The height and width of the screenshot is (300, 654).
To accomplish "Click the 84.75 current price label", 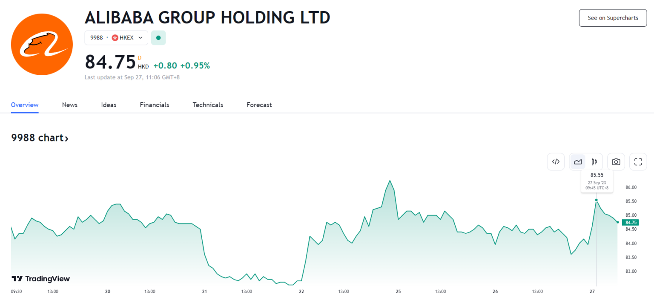I will click(630, 222).
